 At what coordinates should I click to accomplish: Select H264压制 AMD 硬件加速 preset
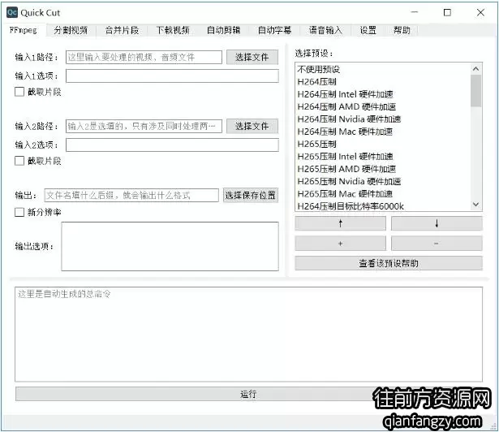383,106
